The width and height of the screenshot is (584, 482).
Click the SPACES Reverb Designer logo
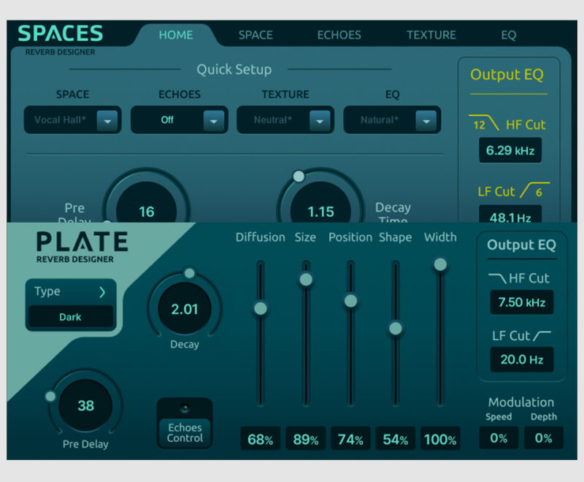click(x=61, y=39)
